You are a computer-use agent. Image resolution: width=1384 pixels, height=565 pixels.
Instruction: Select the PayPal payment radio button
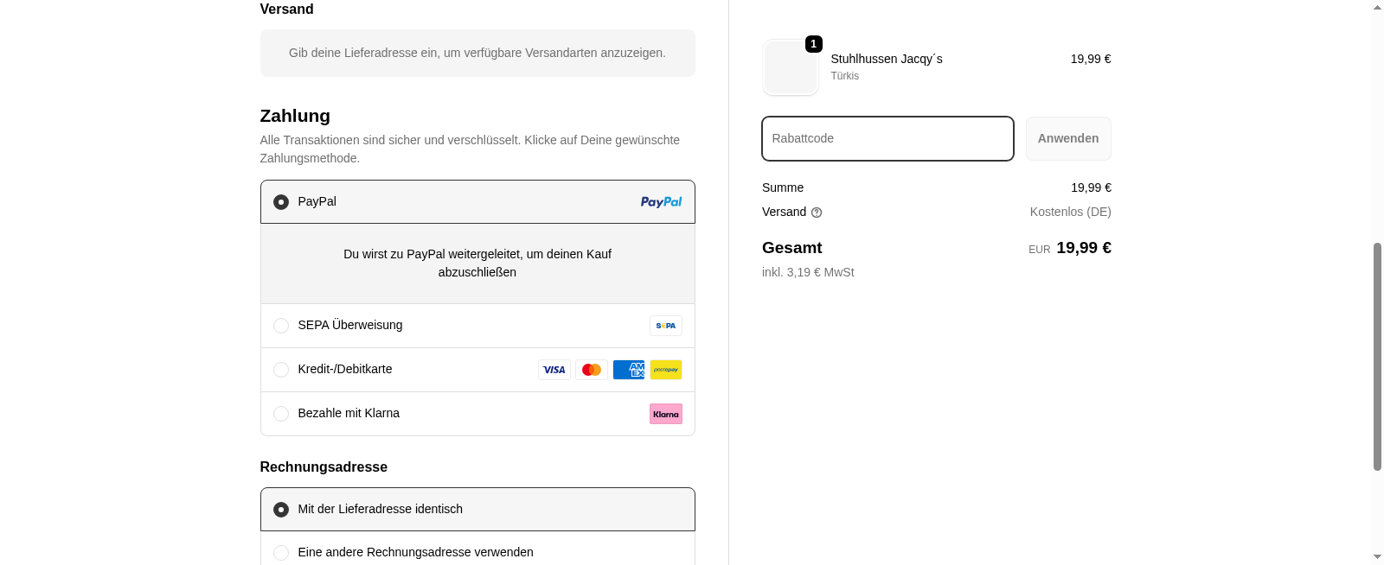281,201
